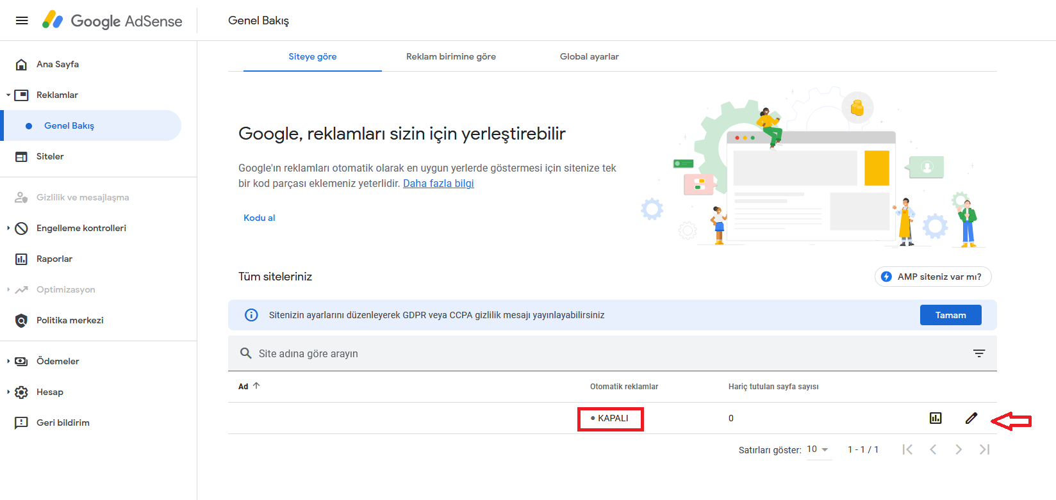Open the Daha fazla bilgi link
1056x500 pixels.
tap(438, 183)
